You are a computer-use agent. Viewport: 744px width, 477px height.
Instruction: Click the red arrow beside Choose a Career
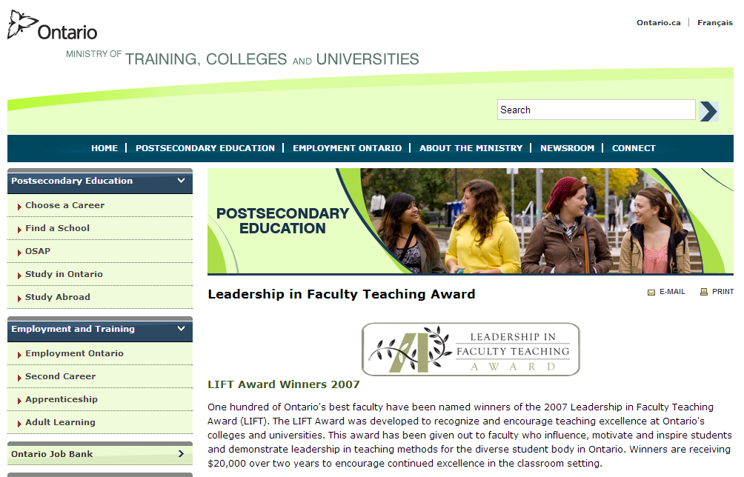19,207
